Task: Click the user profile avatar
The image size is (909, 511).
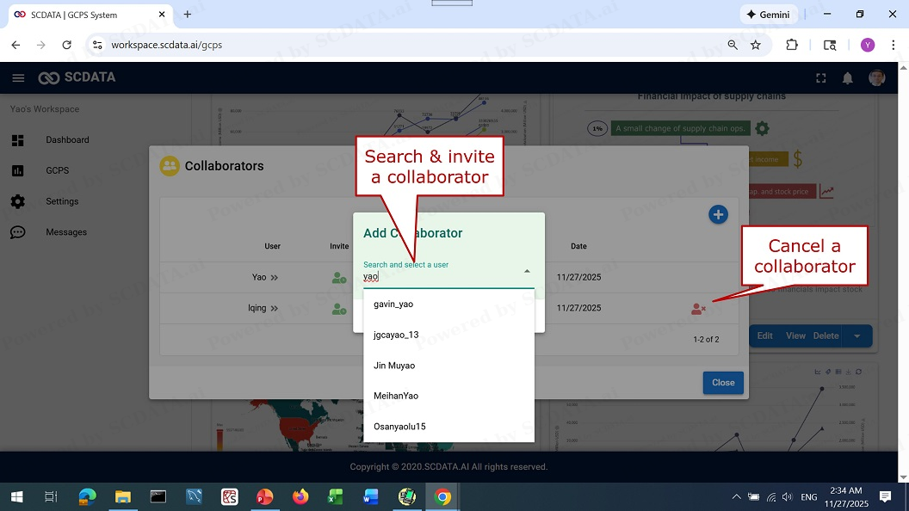Action: click(x=876, y=78)
